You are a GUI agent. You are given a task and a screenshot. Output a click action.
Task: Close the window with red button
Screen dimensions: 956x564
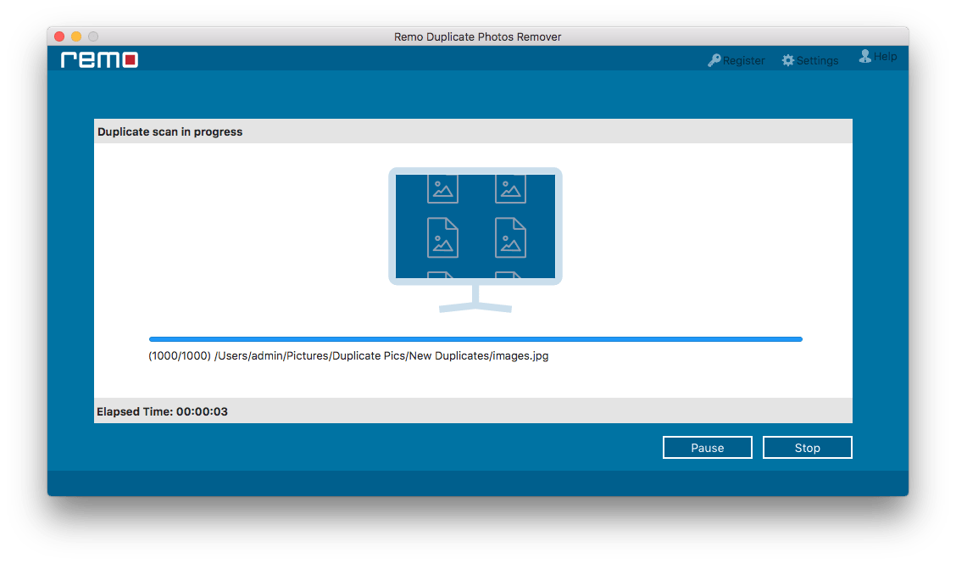click(x=59, y=36)
